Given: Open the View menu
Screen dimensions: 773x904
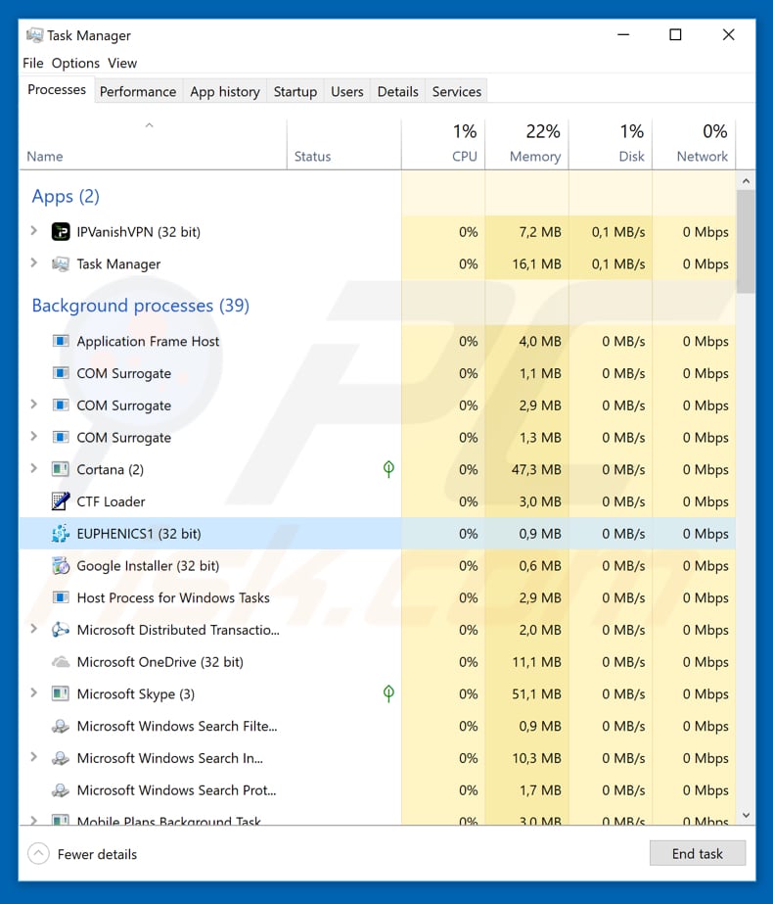Looking at the screenshot, I should pyautogui.click(x=122, y=63).
